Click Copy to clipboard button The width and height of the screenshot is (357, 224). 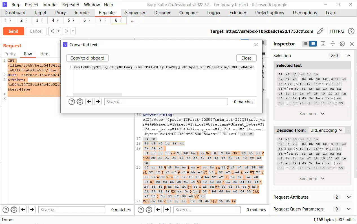pos(87,58)
